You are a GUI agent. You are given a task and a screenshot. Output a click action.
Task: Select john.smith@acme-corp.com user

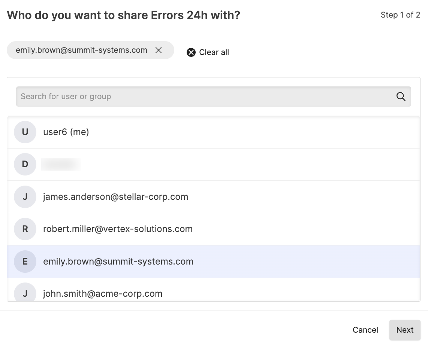(103, 294)
